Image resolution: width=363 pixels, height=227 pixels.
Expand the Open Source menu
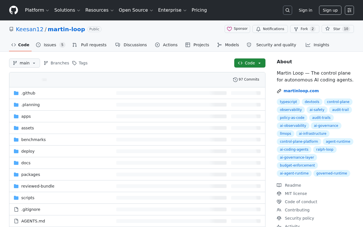pyautogui.click(x=136, y=10)
